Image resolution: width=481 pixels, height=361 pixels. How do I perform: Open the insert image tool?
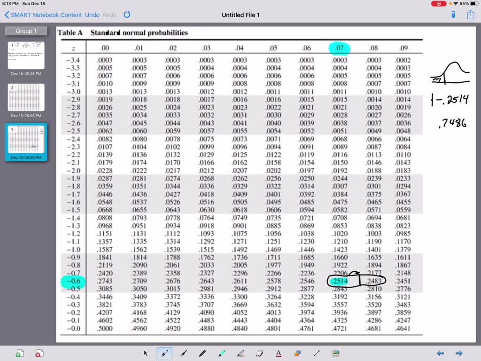point(335,353)
